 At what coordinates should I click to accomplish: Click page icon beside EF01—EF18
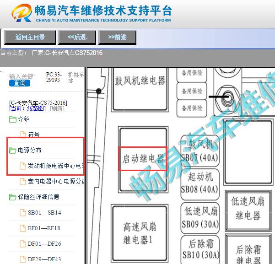[x=22, y=228]
